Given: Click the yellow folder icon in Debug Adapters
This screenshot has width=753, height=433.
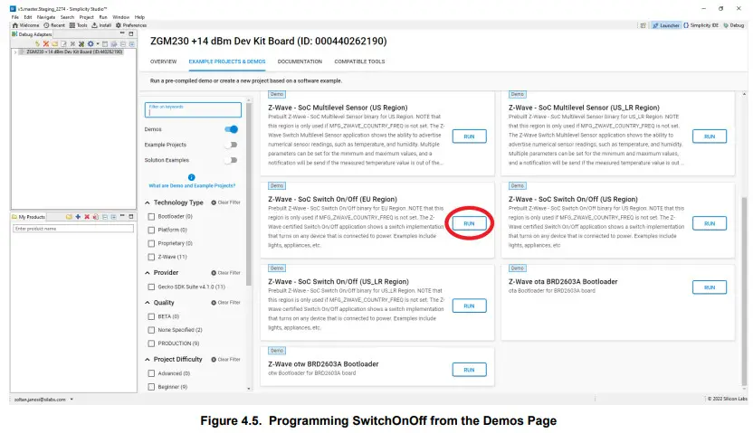Looking at the screenshot, I should pos(54,43).
